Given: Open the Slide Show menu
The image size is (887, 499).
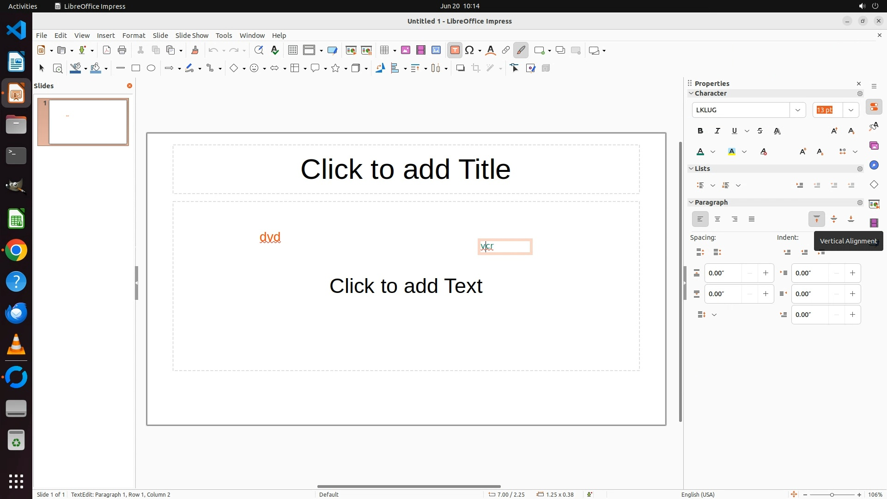Looking at the screenshot, I should point(192,36).
